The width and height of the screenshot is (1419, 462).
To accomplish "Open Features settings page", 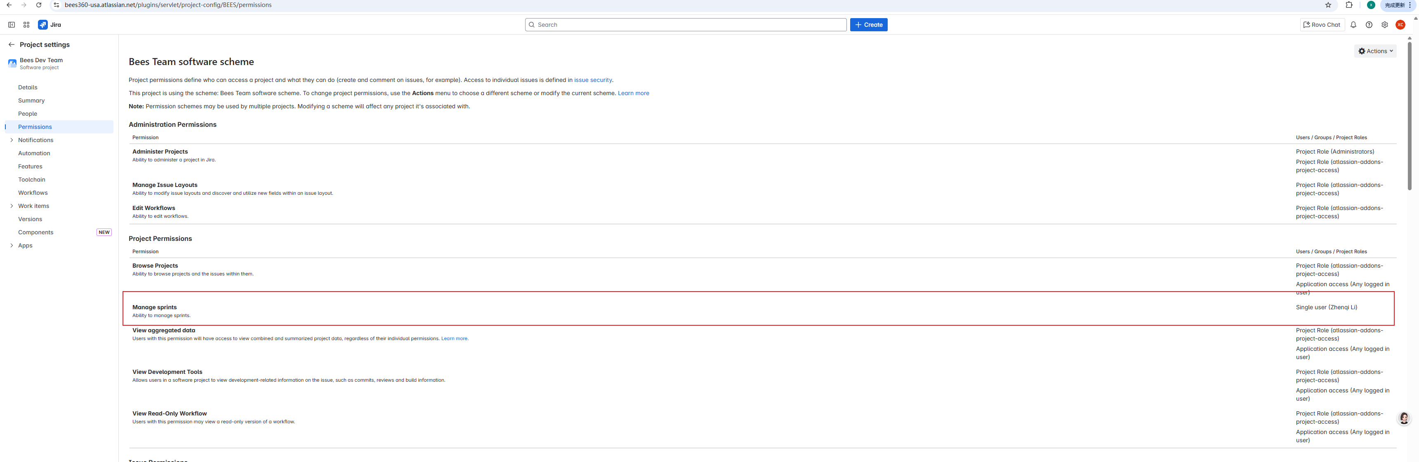I will click(x=30, y=167).
